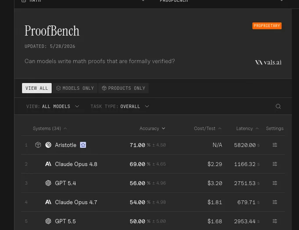Click the 69.00 accuracy value
The height and width of the screenshot is (230, 299).
click(137, 164)
